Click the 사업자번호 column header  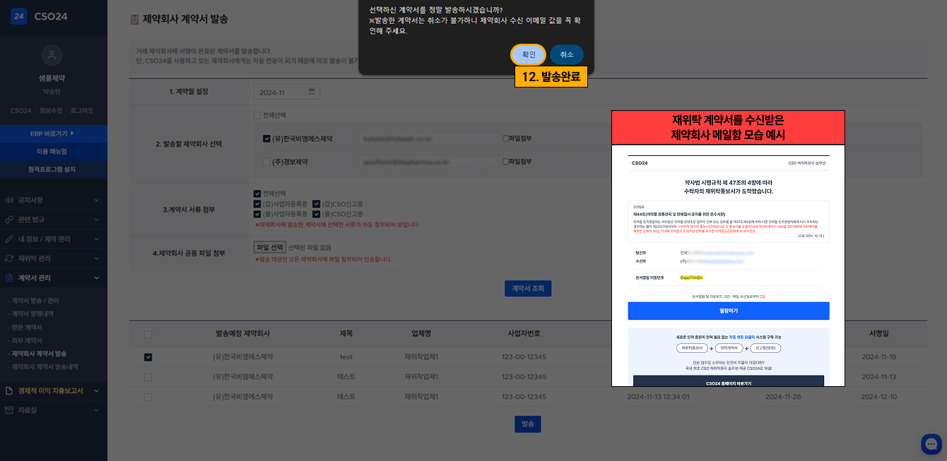point(524,333)
